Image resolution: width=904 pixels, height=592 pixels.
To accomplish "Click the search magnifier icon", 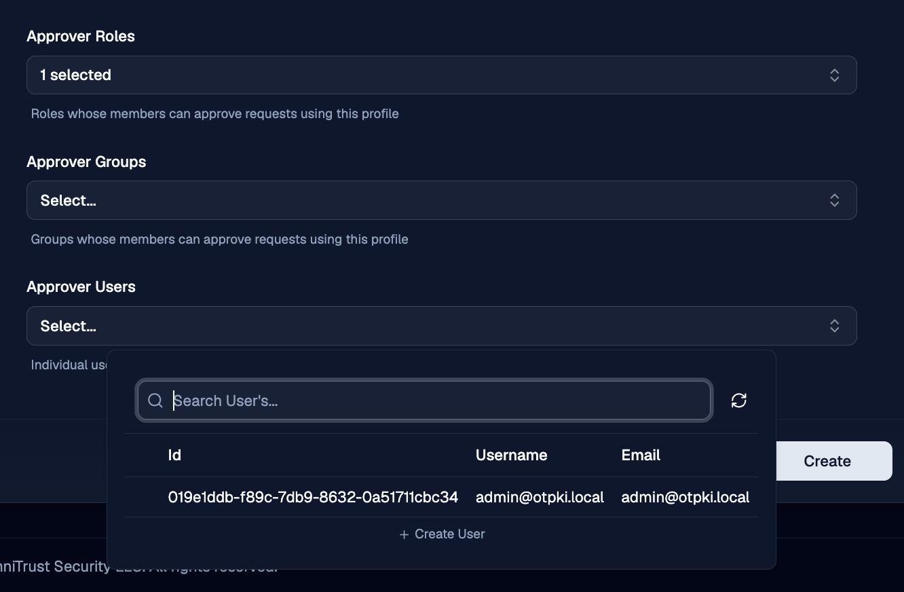I will (x=155, y=401).
